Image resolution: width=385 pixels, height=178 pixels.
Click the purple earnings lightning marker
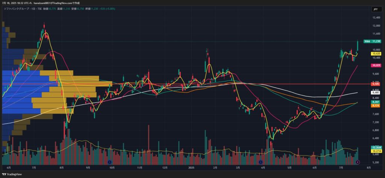pos(358,162)
